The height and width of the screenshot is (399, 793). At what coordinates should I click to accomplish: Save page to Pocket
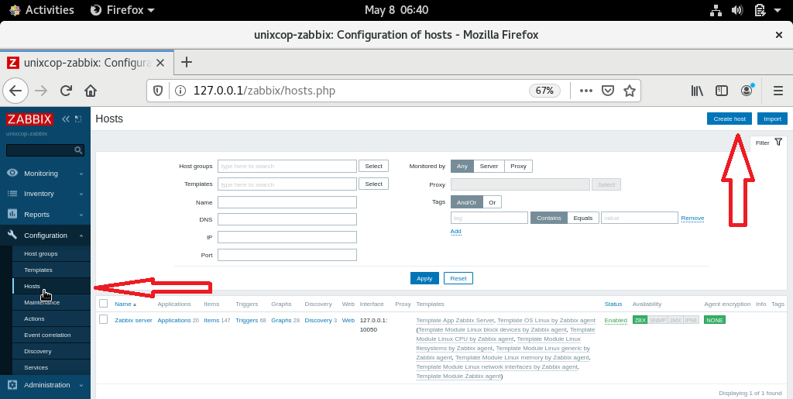pos(607,91)
